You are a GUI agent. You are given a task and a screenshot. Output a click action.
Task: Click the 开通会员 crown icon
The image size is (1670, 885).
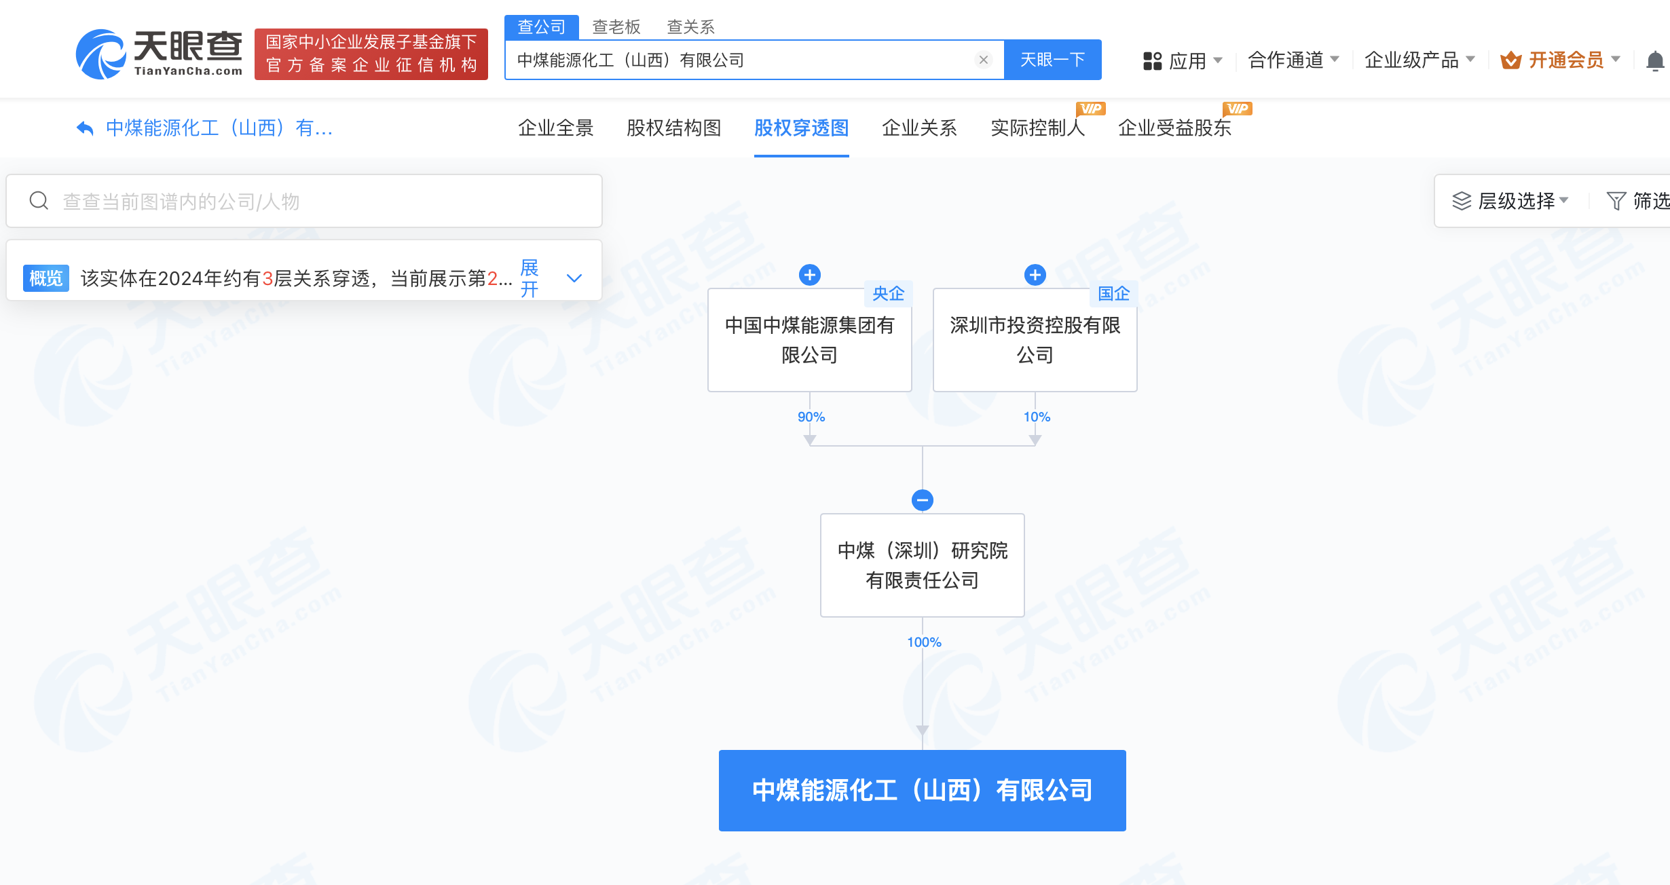[1510, 60]
